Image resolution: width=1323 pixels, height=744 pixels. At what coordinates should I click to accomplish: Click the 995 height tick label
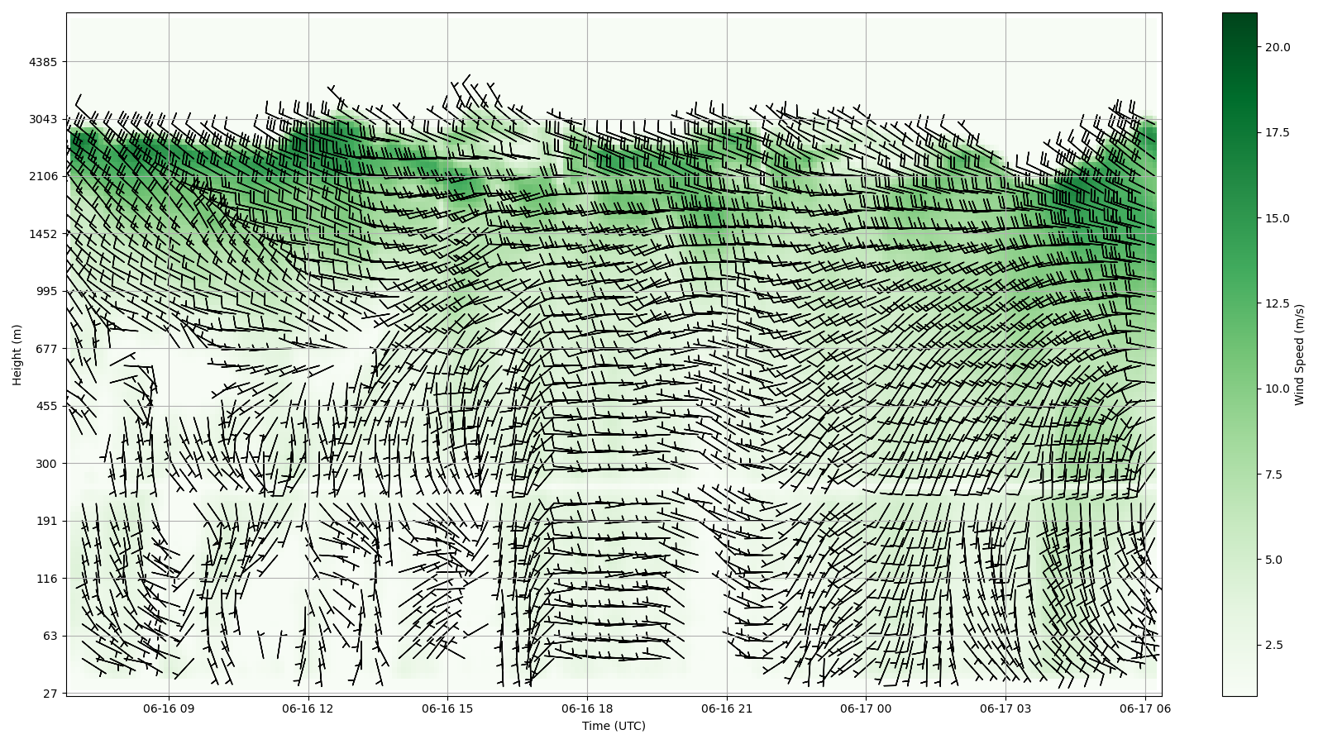[46, 291]
